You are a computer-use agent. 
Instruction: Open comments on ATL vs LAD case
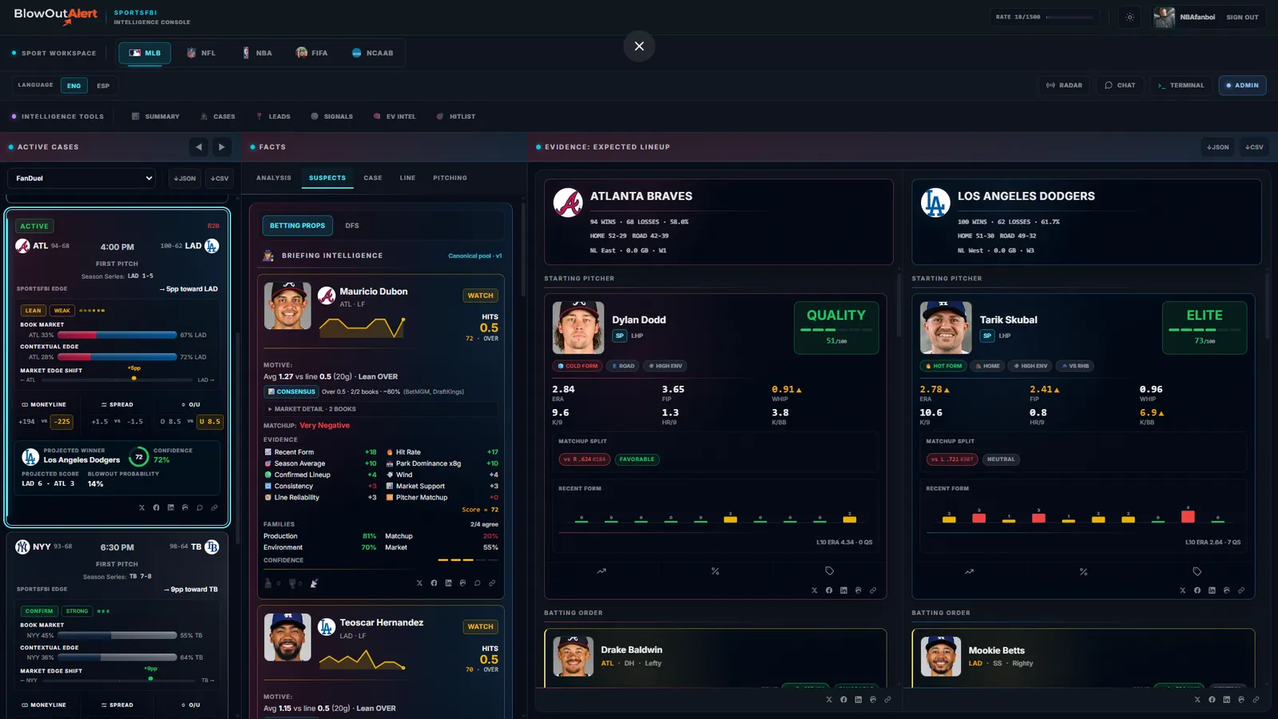pos(200,507)
